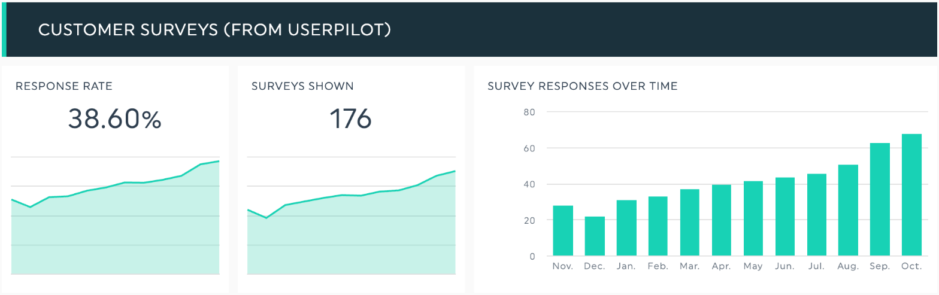This screenshot has height=295, width=939.
Task: Select the Surveys Shown card title
Action: [302, 86]
